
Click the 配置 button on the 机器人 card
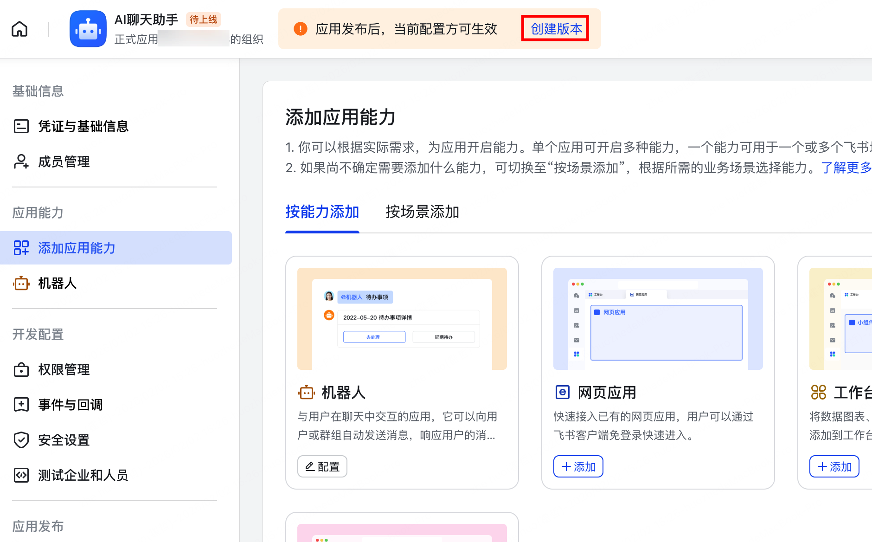322,466
